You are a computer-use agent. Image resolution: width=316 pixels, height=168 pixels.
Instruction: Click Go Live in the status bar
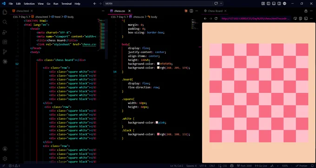tap(261, 166)
